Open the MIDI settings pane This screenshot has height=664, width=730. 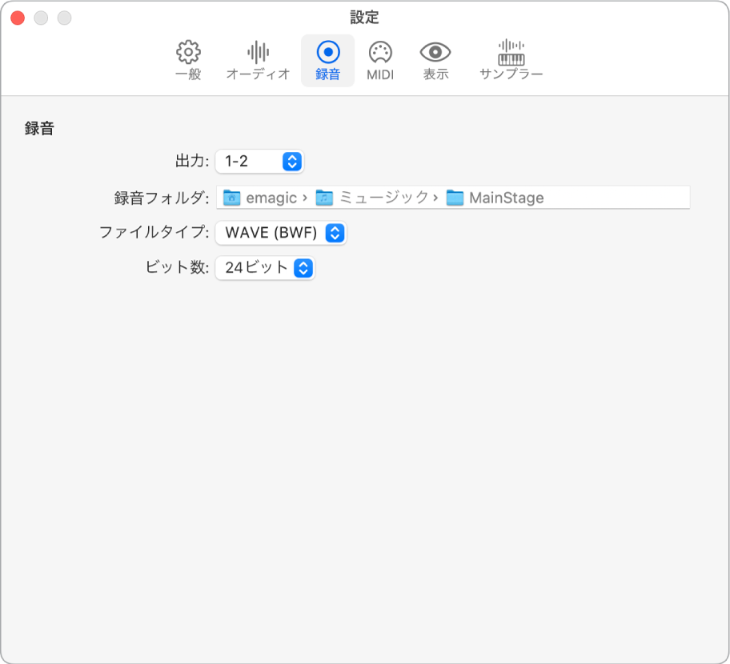click(379, 59)
